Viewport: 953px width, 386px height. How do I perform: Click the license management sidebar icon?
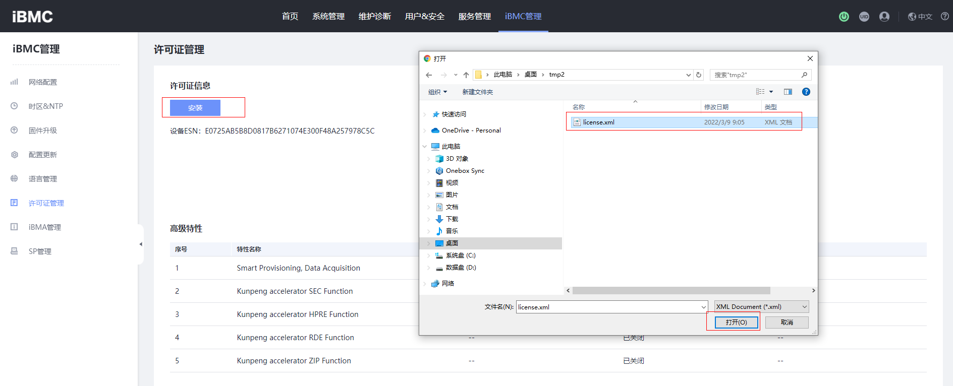click(x=14, y=203)
